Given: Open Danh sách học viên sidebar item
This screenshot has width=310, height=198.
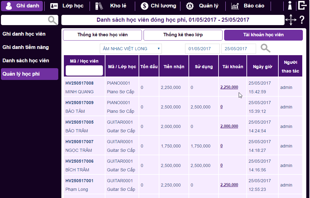Looking at the screenshot, I should [x=26, y=61].
